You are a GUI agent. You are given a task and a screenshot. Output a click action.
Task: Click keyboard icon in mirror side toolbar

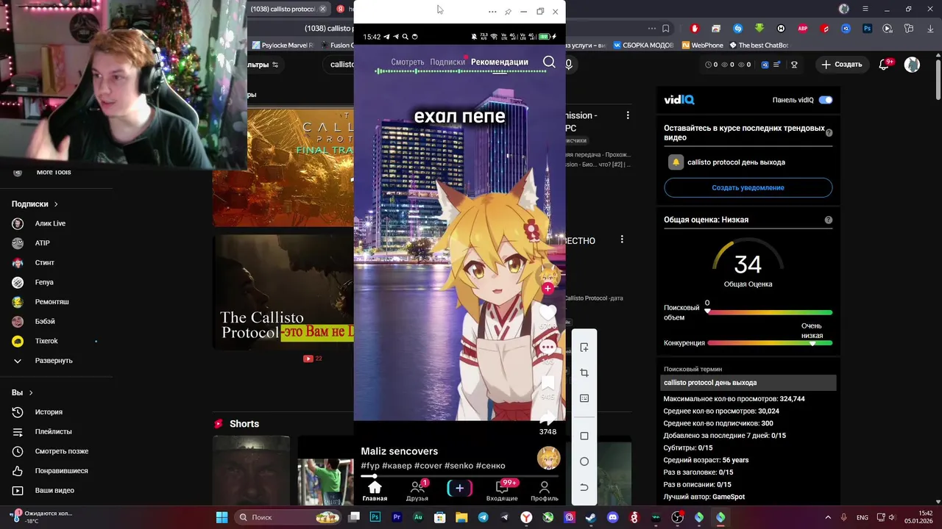(x=584, y=398)
